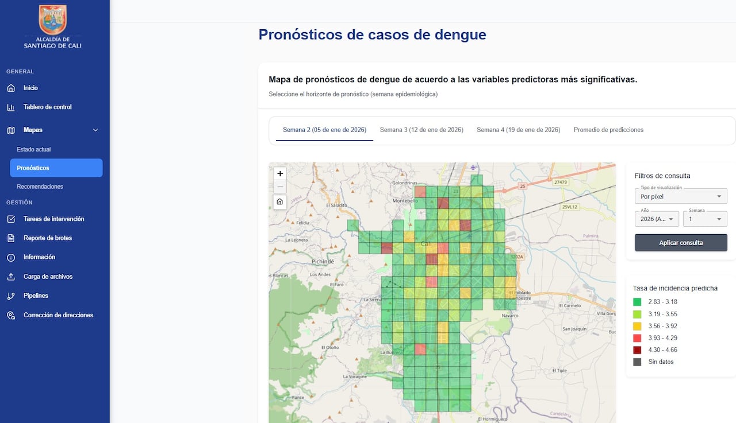Click the Golondrinas label on map
This screenshot has height=423, width=736.
tap(404, 184)
